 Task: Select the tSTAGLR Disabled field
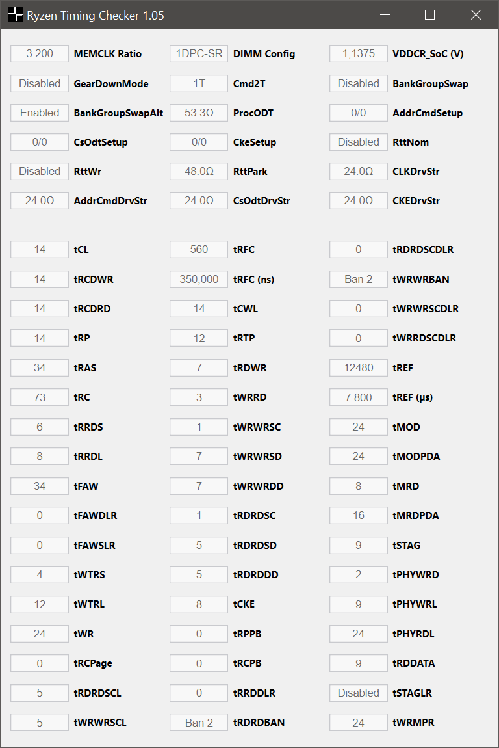point(359,693)
